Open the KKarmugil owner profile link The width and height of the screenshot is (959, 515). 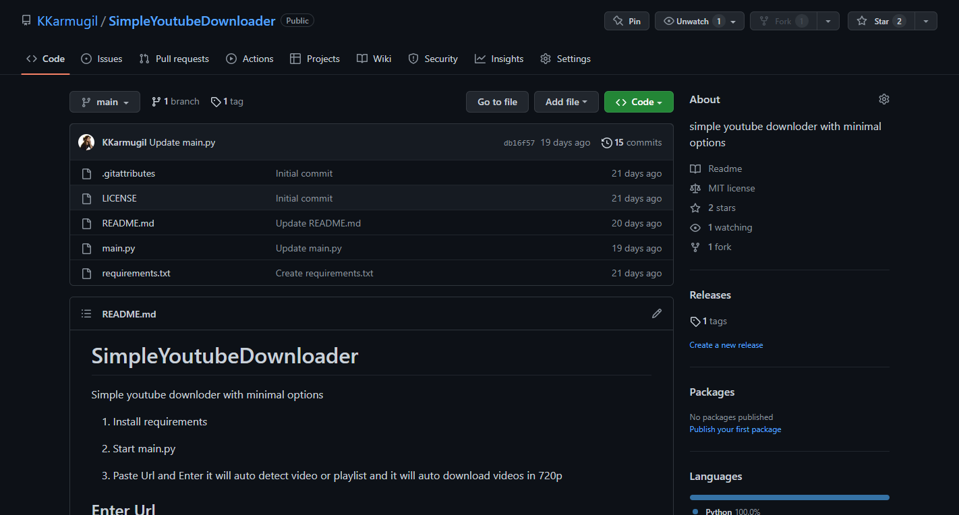coord(67,21)
